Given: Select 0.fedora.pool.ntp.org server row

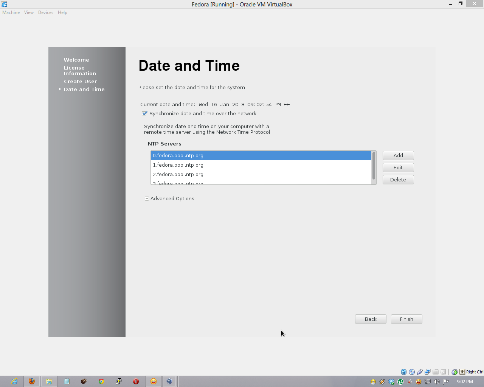Looking at the screenshot, I should (261, 155).
